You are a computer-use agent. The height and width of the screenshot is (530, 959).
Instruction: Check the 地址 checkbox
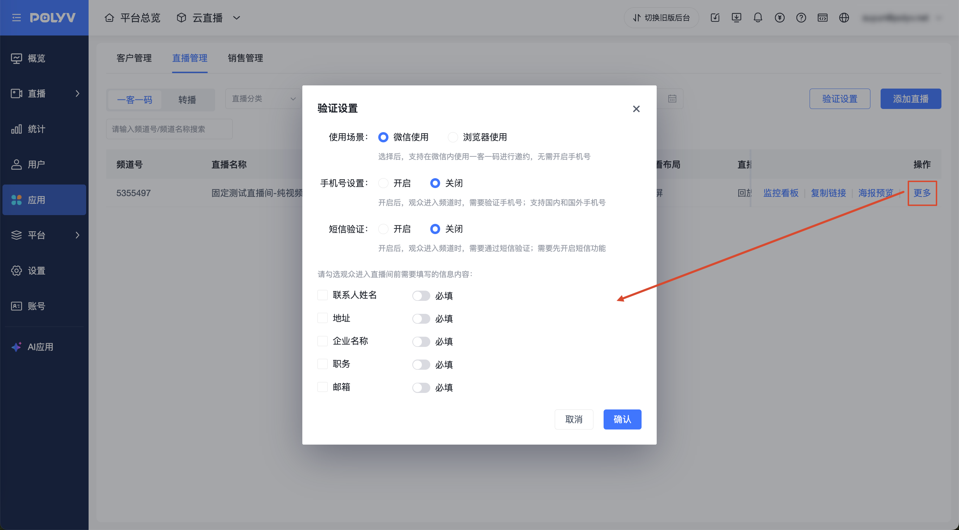point(322,318)
